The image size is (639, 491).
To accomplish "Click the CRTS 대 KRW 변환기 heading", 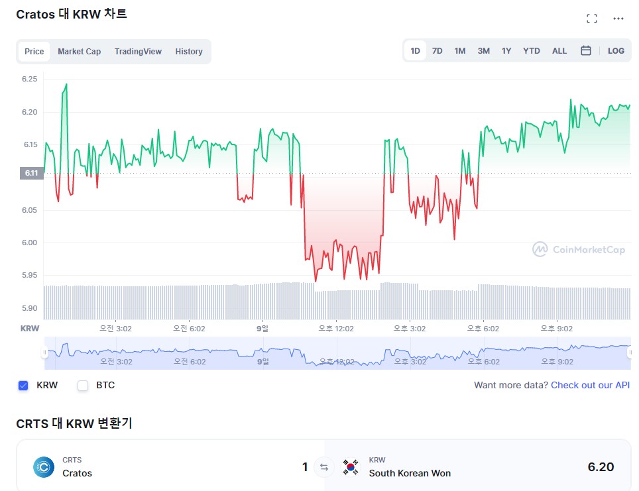I will point(74,423).
